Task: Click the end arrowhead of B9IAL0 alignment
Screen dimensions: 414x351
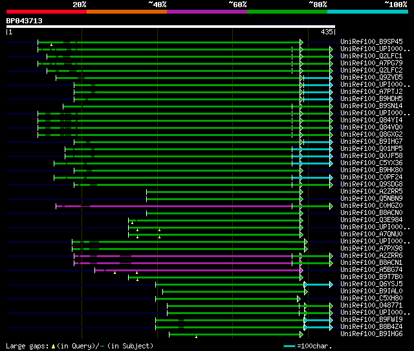Action: pos(306,292)
